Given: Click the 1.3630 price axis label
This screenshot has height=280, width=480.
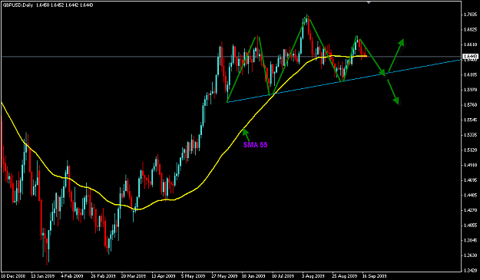Looking at the screenshot, I should click(471, 255).
